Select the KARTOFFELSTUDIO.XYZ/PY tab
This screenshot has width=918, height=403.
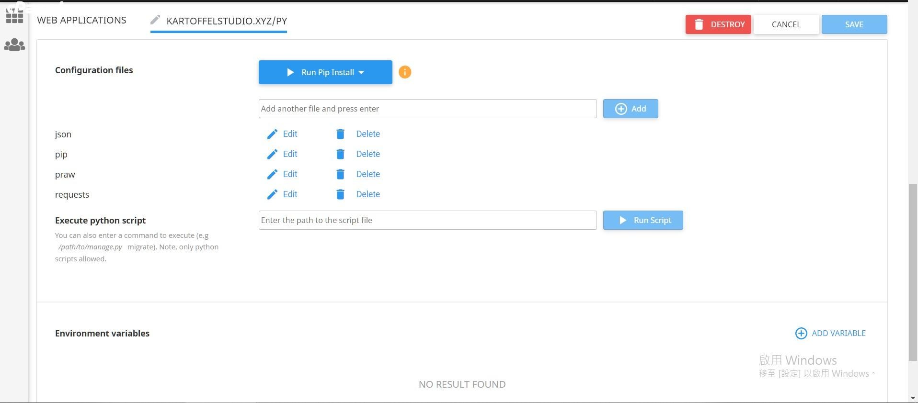(x=227, y=21)
